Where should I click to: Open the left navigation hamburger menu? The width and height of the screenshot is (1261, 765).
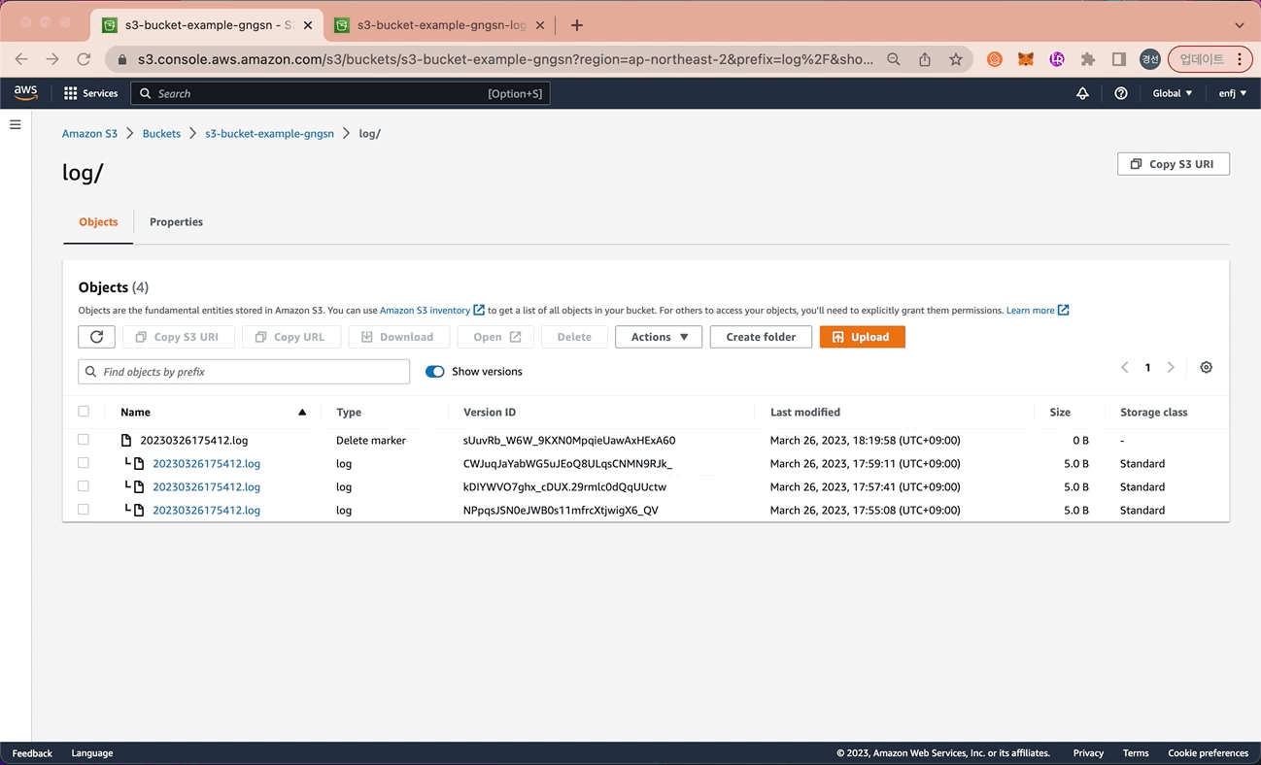[x=16, y=124]
